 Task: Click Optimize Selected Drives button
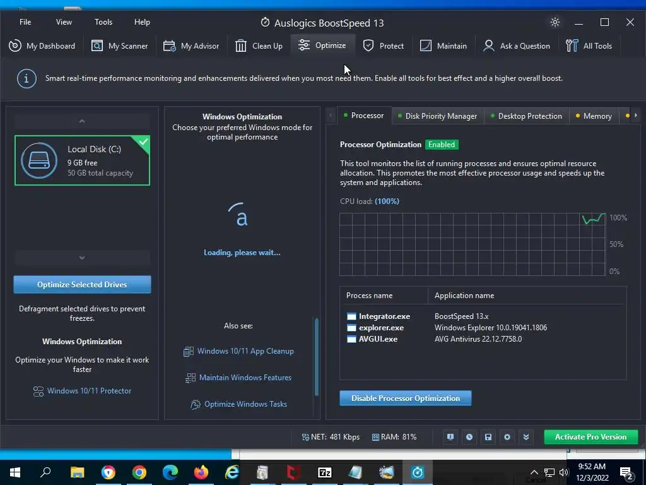tap(82, 285)
